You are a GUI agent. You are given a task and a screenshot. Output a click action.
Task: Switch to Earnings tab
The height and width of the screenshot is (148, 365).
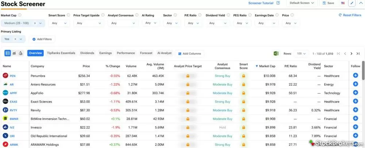click(105, 53)
